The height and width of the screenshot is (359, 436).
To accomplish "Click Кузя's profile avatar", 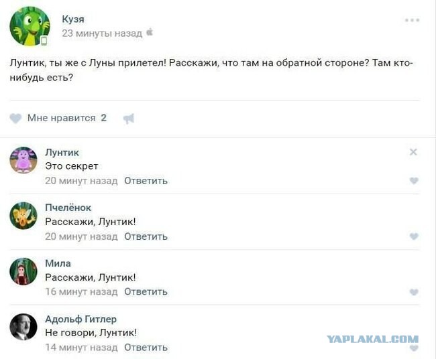I will (30, 27).
